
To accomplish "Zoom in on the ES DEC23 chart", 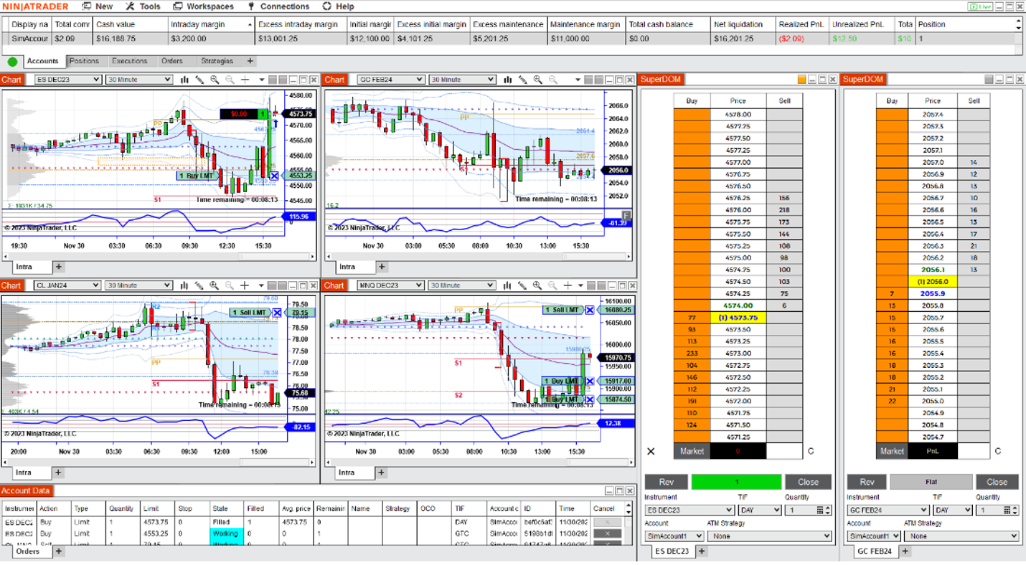I will pos(215,80).
